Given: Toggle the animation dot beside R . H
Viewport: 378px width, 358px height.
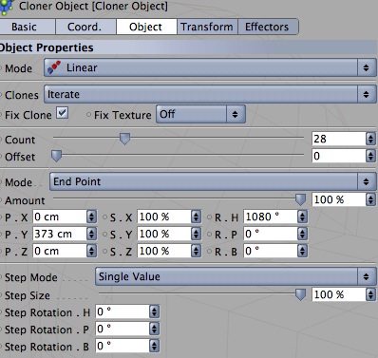Looking at the screenshot, I should (x=209, y=217).
